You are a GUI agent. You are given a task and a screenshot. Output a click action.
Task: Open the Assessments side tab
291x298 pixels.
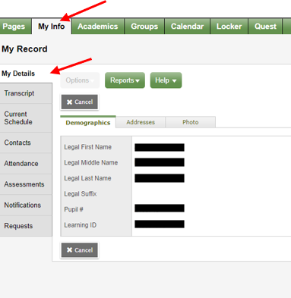(x=26, y=184)
